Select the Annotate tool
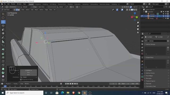Screen dimensions: 170x95 3,38
